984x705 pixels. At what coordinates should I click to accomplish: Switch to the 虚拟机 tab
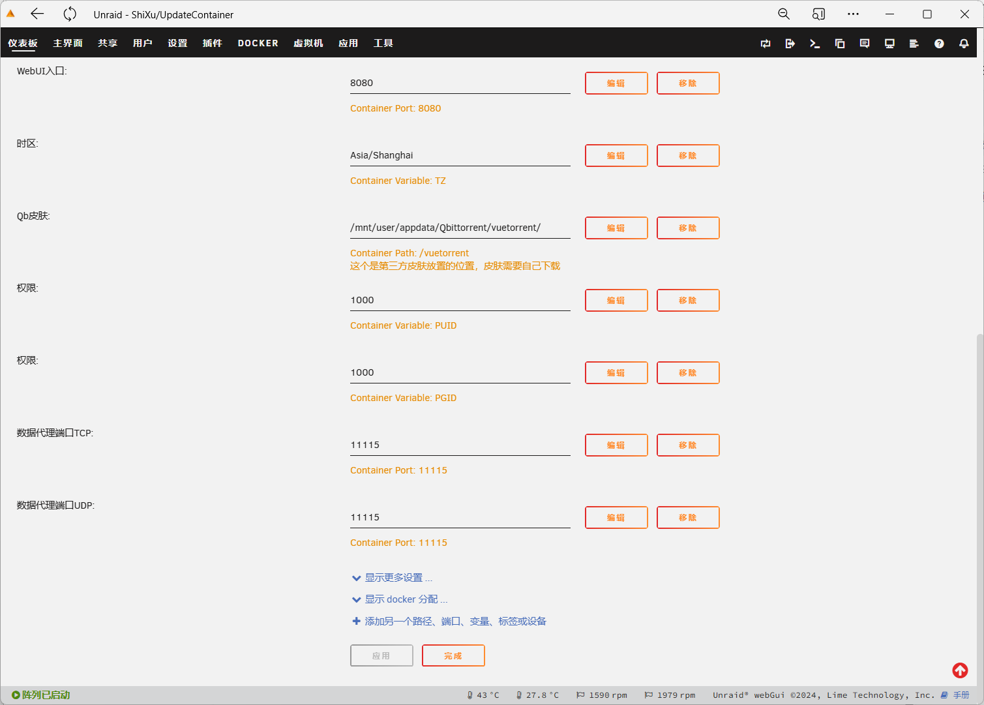pyautogui.click(x=308, y=43)
